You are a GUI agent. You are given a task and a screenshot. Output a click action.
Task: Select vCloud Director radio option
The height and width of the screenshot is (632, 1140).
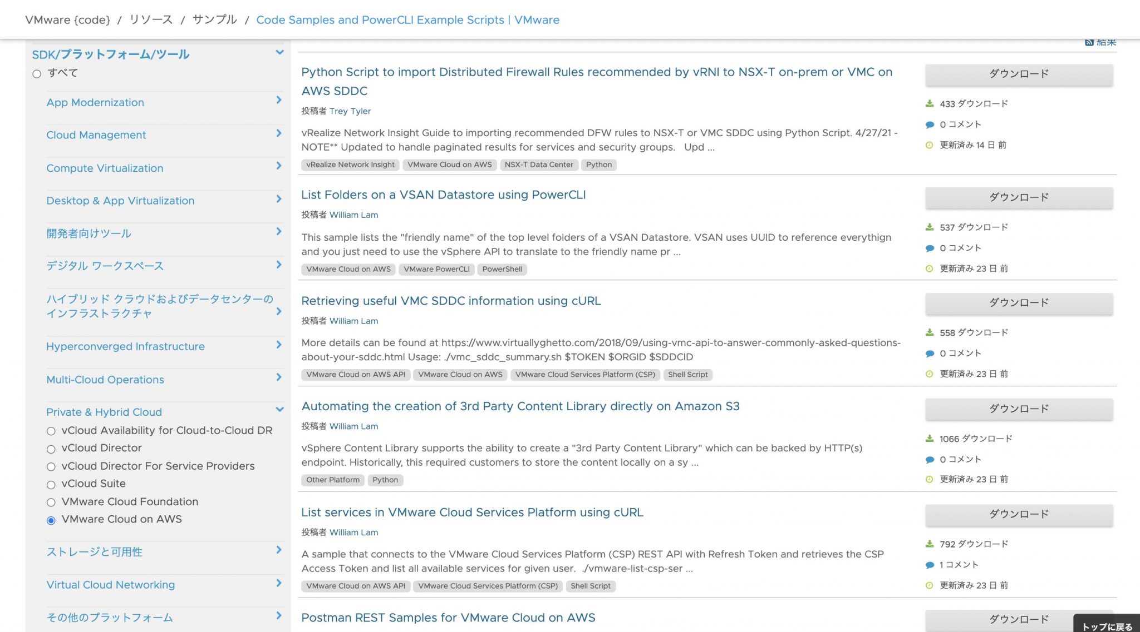pyautogui.click(x=51, y=449)
